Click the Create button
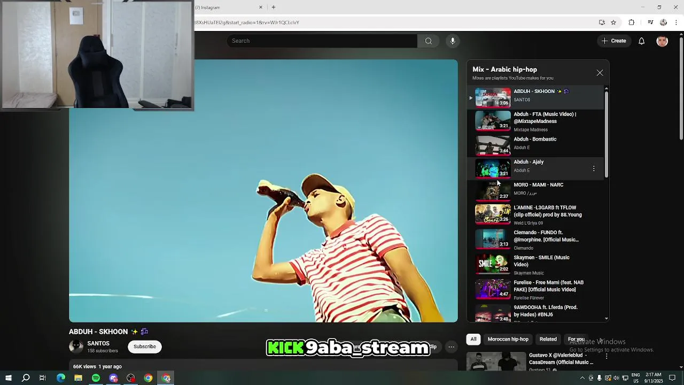 [613, 41]
